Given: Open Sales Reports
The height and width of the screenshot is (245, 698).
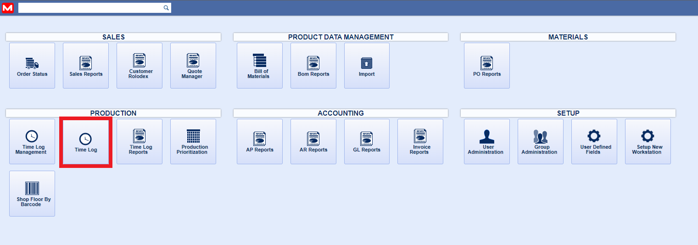Looking at the screenshot, I should point(86,66).
